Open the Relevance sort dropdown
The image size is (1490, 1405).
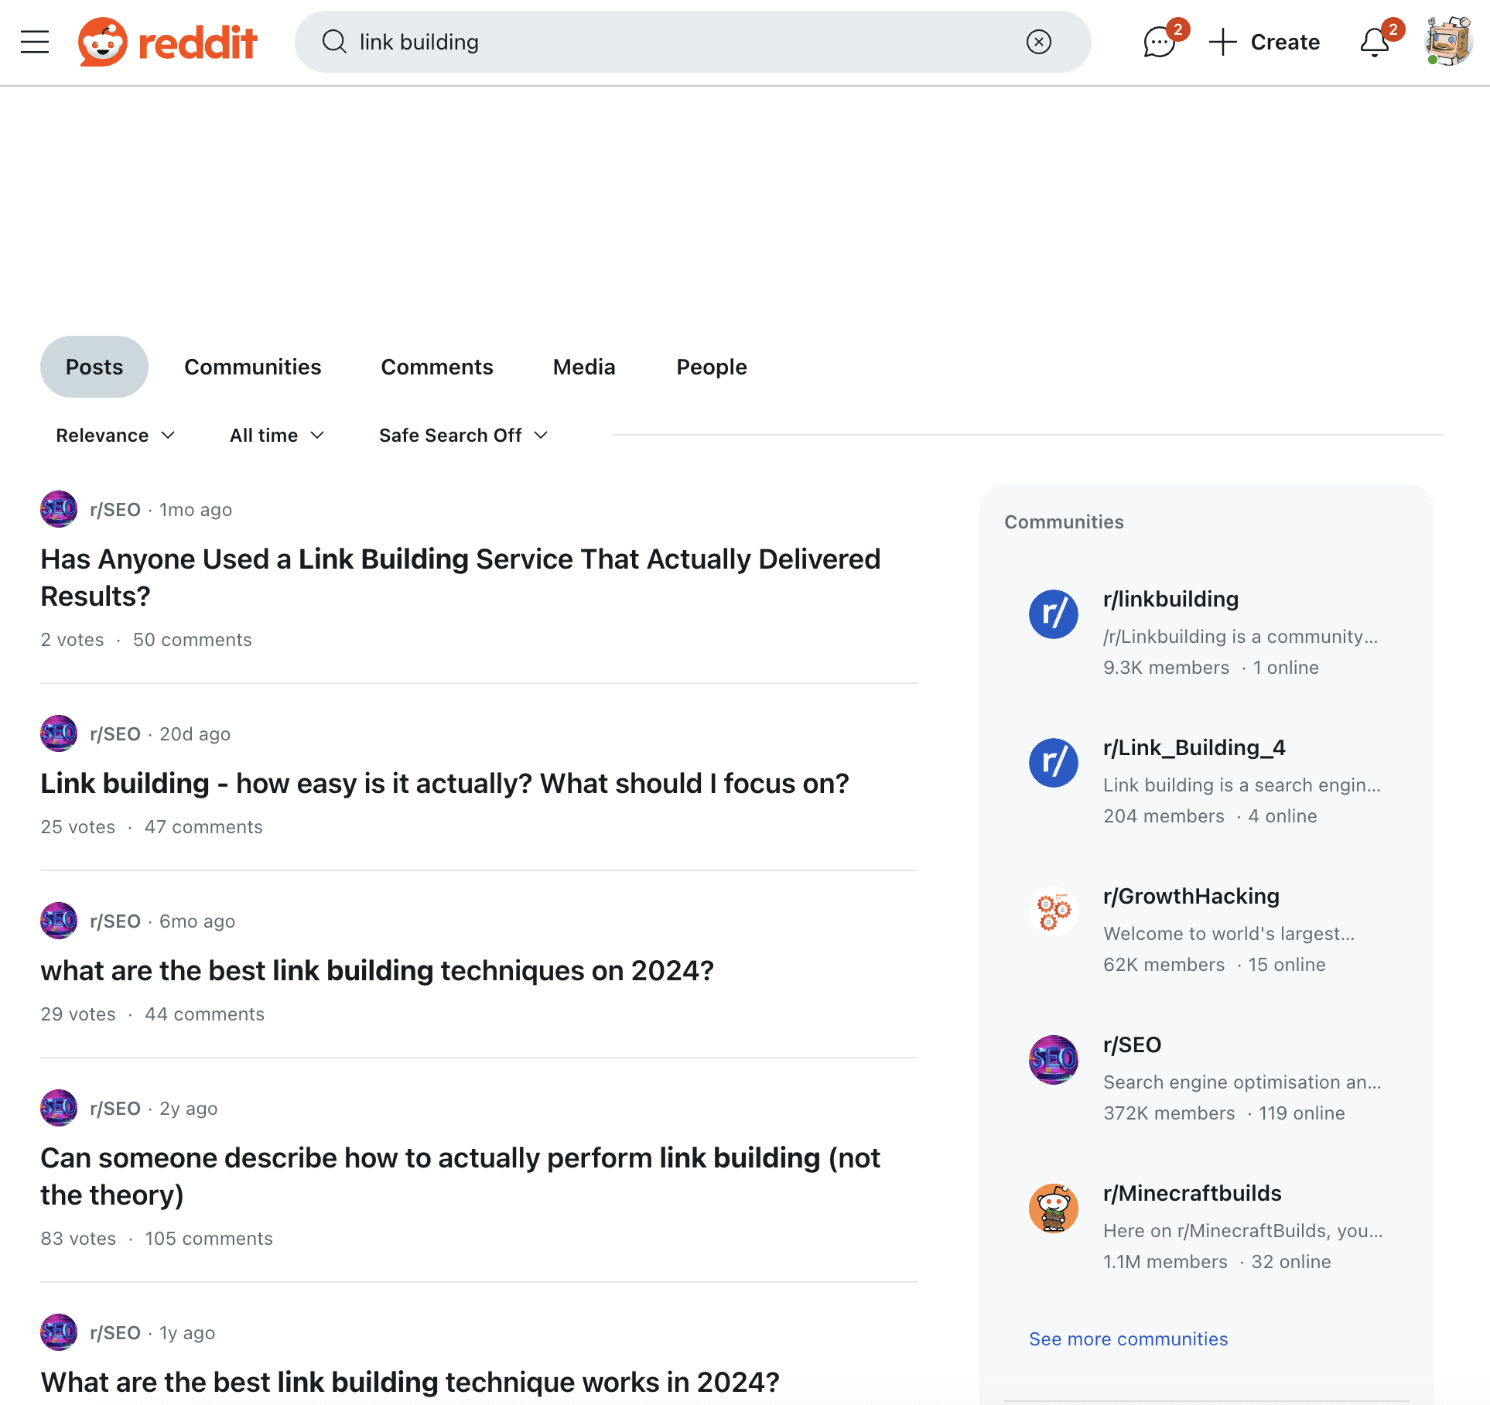point(114,435)
